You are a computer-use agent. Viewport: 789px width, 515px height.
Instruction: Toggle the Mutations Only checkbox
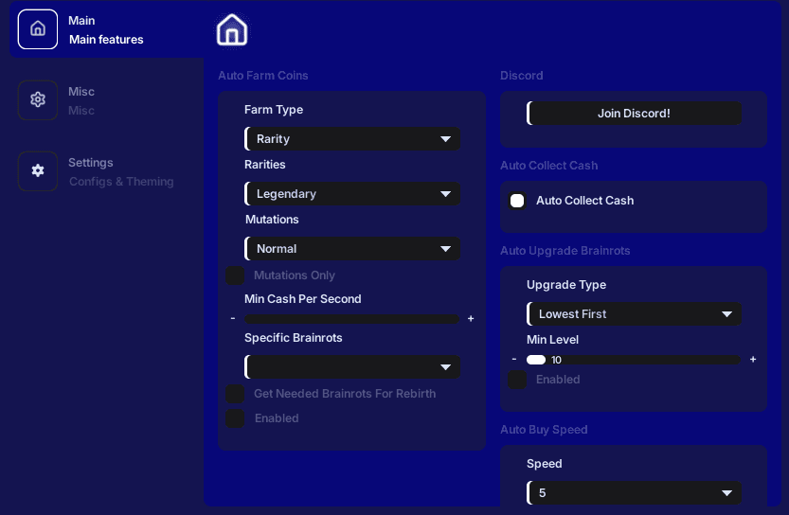pos(235,275)
